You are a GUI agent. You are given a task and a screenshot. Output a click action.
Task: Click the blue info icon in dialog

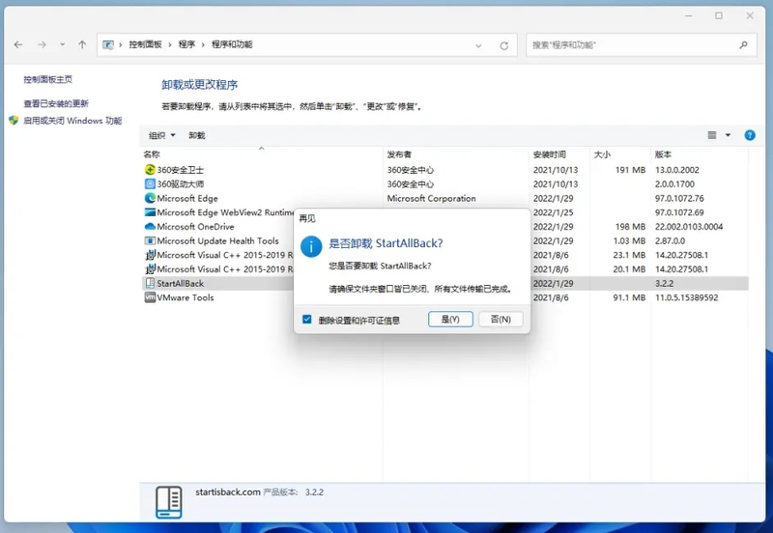pyautogui.click(x=311, y=246)
